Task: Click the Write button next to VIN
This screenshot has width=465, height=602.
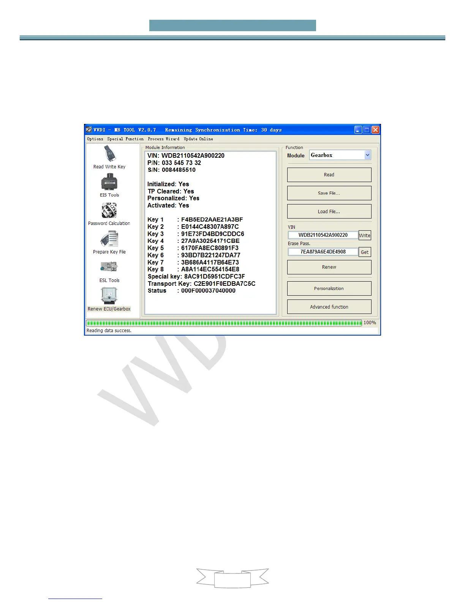Action: tap(365, 235)
